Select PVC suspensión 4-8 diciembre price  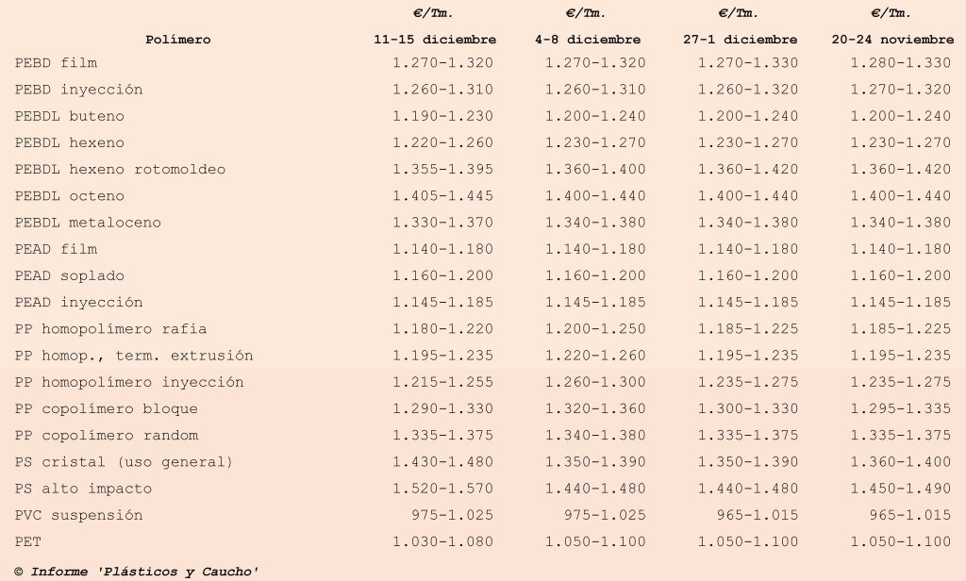coord(605,515)
